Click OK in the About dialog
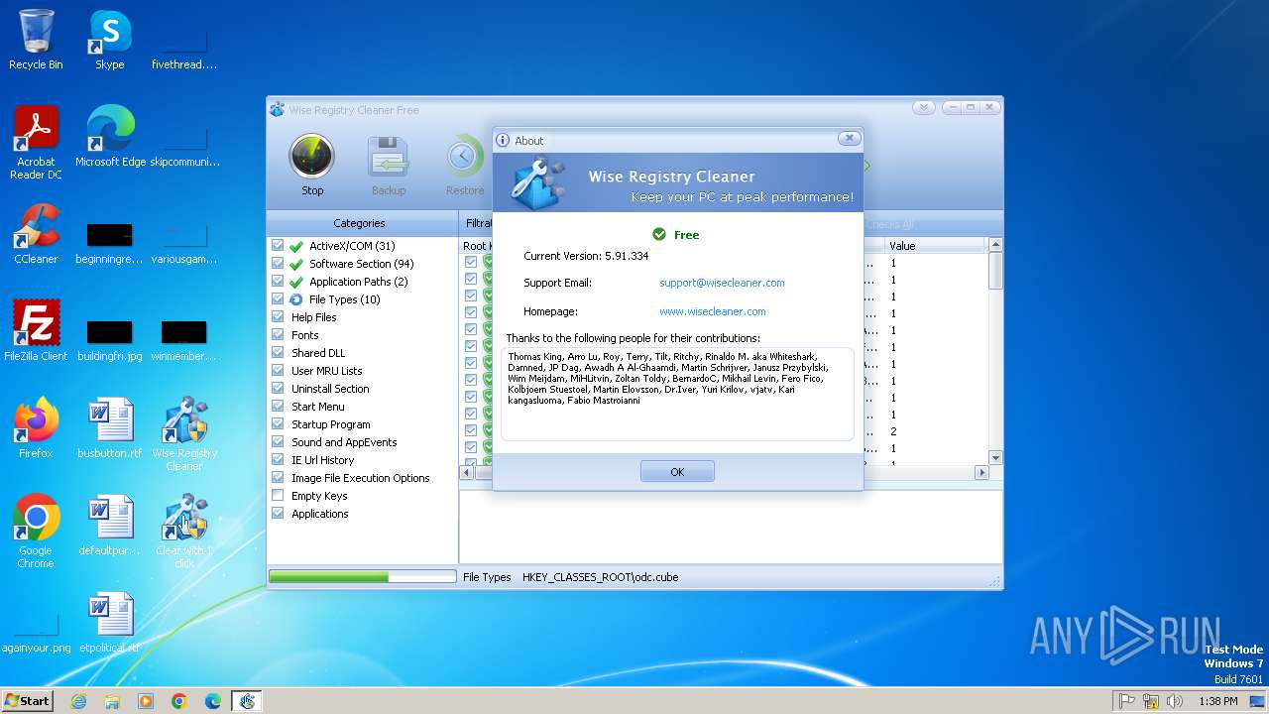The width and height of the screenshot is (1269, 714). [x=677, y=472]
